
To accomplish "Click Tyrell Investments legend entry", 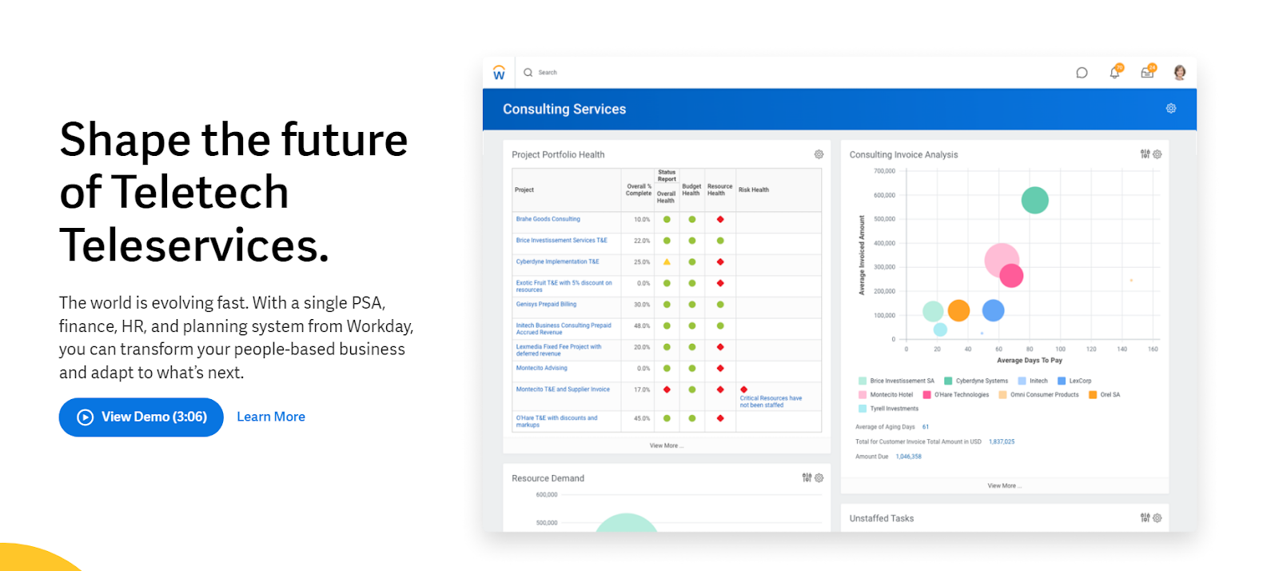I will point(888,409).
